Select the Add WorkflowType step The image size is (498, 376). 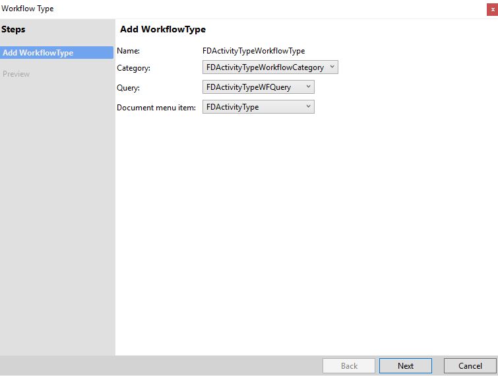coord(57,52)
